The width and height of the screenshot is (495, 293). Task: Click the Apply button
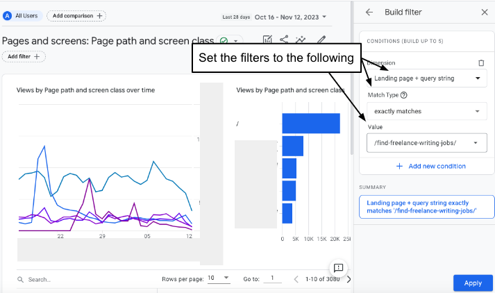(473, 283)
